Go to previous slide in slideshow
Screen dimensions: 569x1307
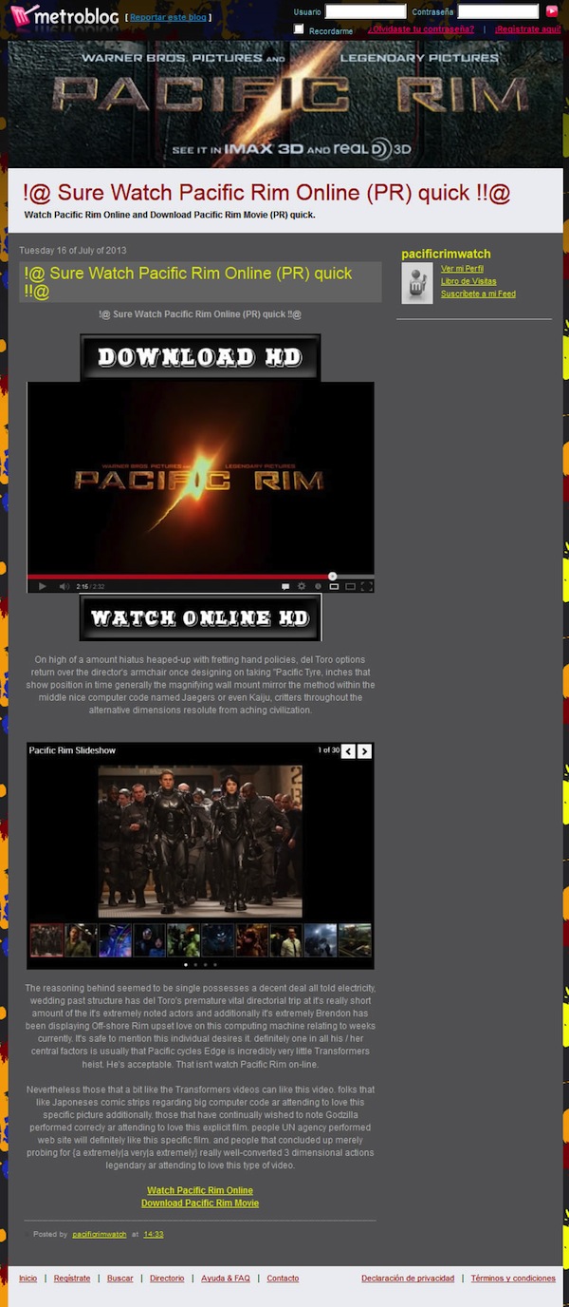click(348, 751)
